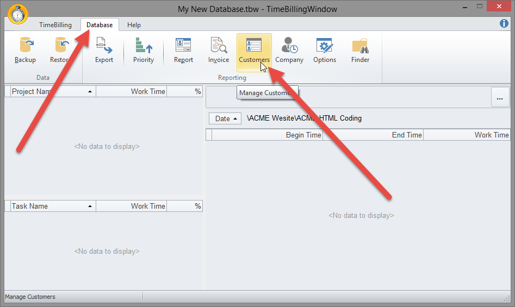Open the Report generator

click(183, 50)
